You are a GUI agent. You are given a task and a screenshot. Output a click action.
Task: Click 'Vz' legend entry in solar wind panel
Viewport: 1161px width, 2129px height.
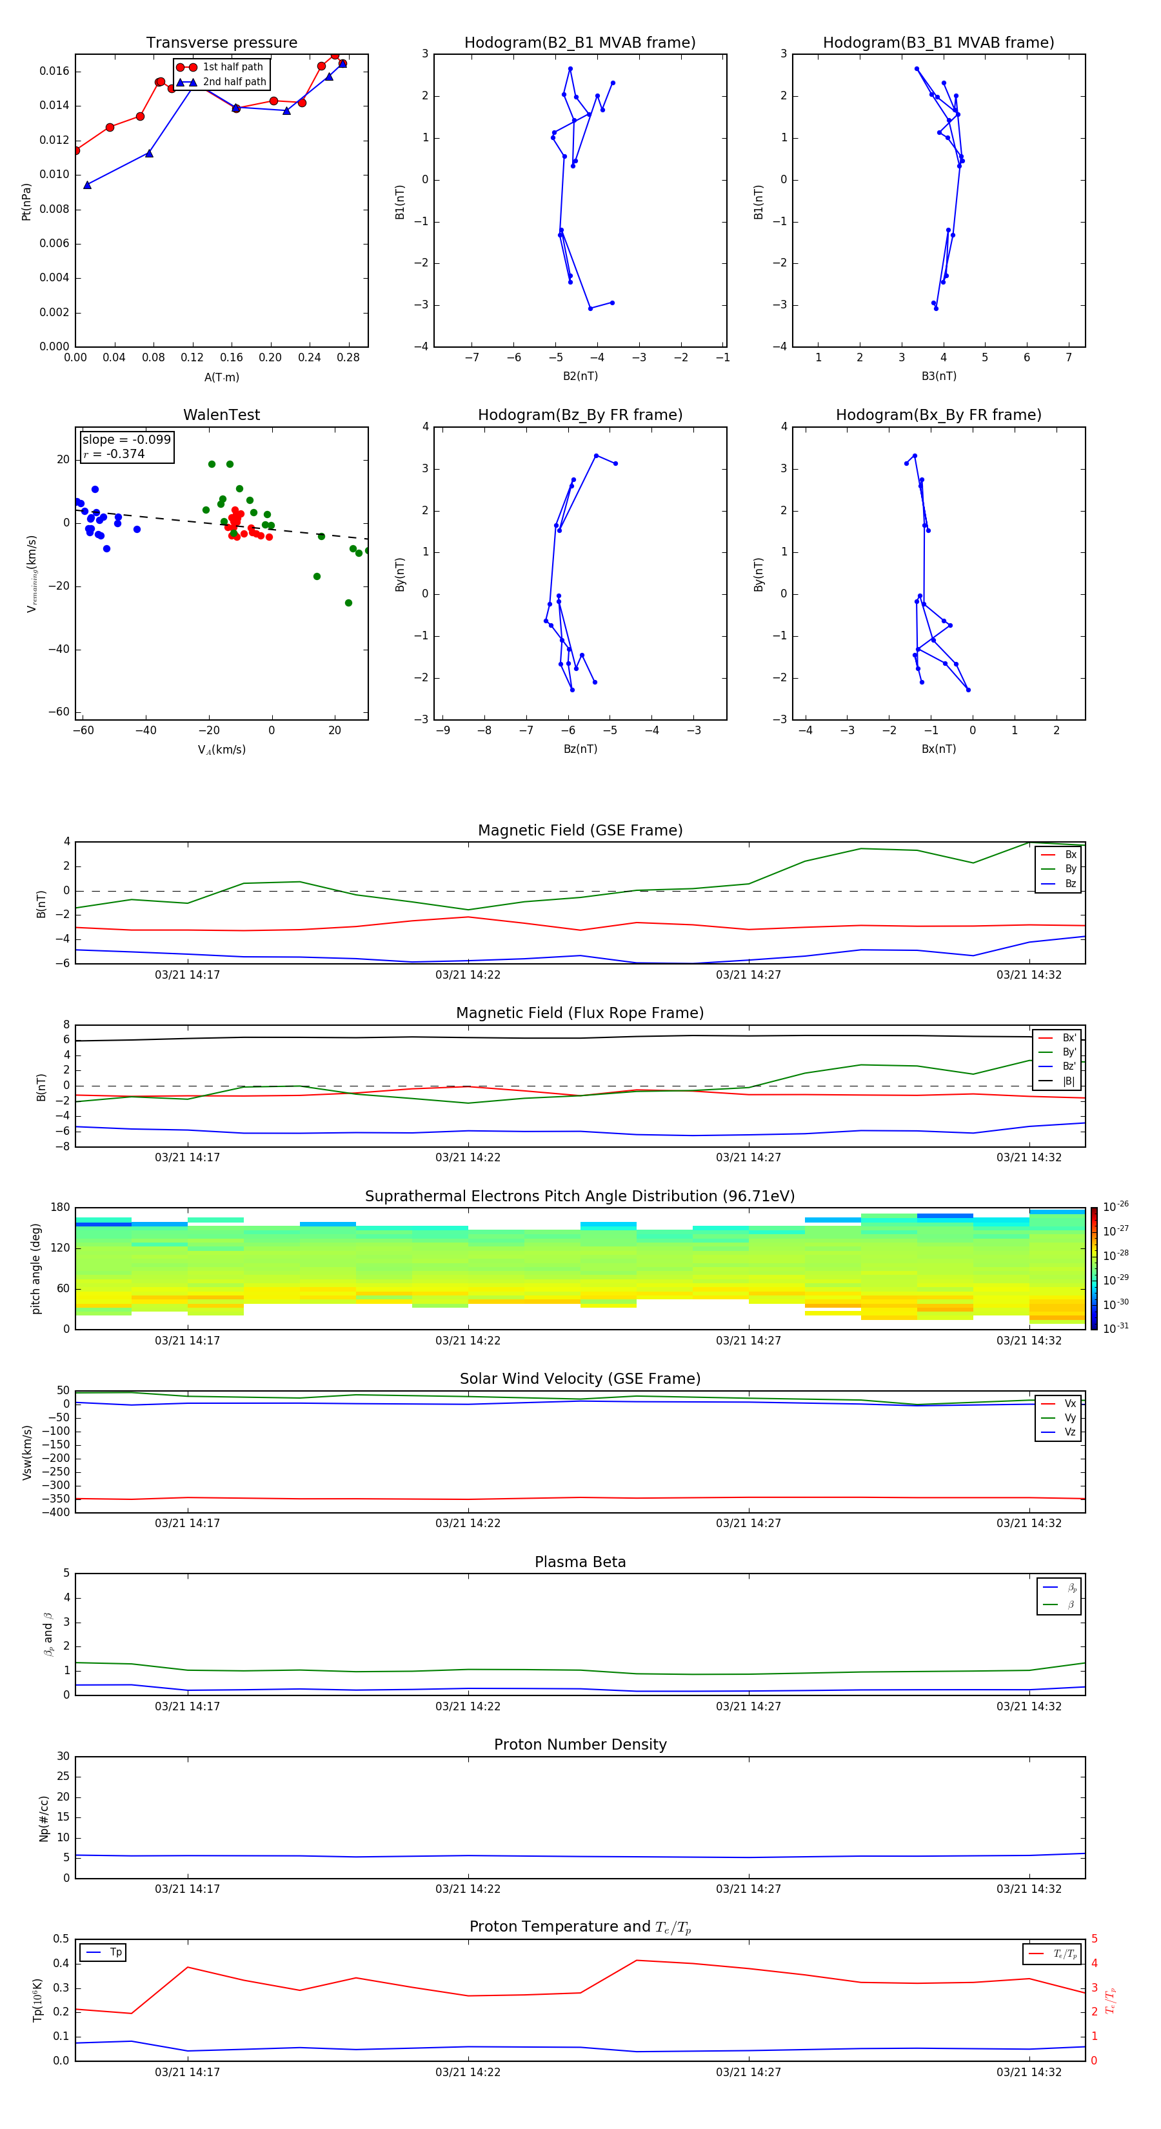point(1058,1432)
